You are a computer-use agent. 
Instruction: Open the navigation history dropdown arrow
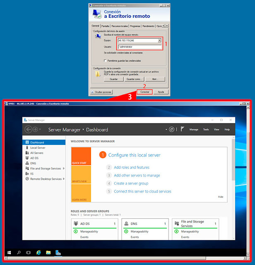click(x=40, y=130)
